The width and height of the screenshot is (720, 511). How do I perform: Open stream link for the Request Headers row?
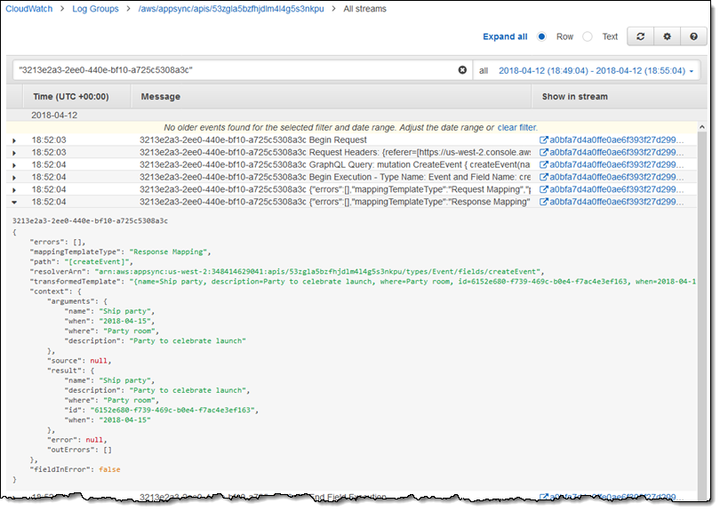pyautogui.click(x=544, y=153)
